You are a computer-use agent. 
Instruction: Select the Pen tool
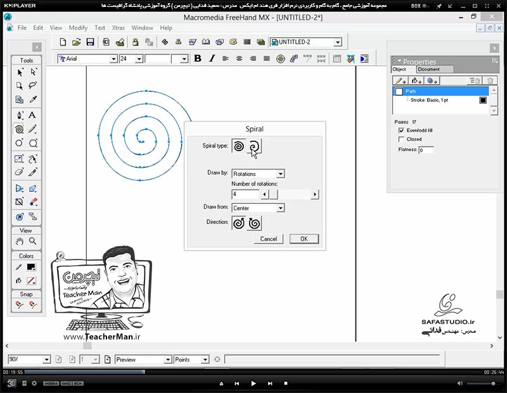[x=20, y=115]
